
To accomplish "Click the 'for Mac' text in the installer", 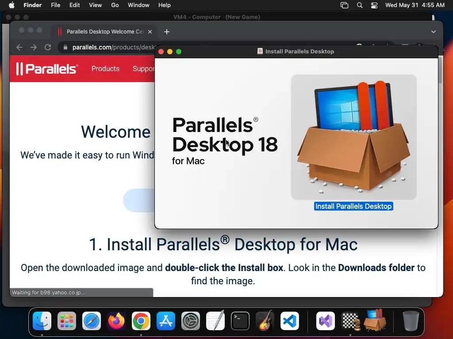I will point(188,161).
